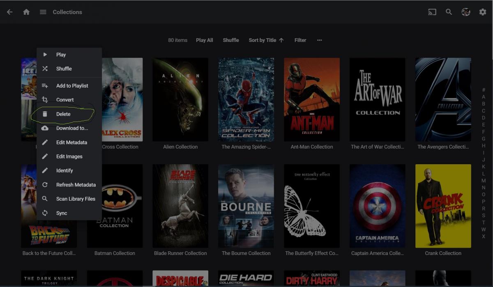Open the Alex Cross Collection poster
Screen dimensions: 493x287
122,99
